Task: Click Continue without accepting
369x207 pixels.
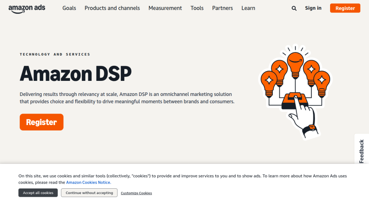Action: pos(89,193)
